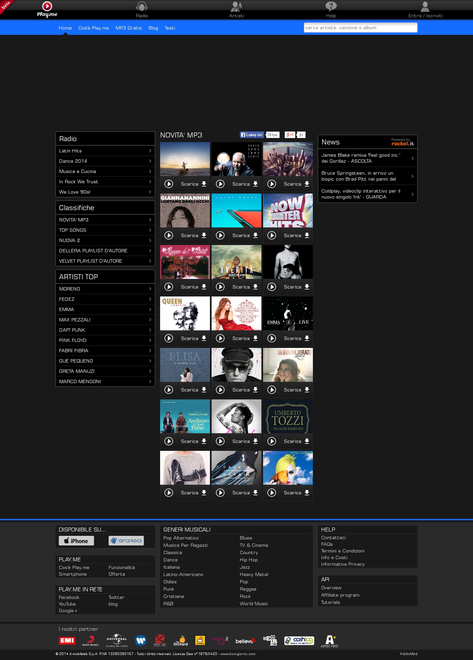Open the Heavy Metal genre link

click(254, 574)
